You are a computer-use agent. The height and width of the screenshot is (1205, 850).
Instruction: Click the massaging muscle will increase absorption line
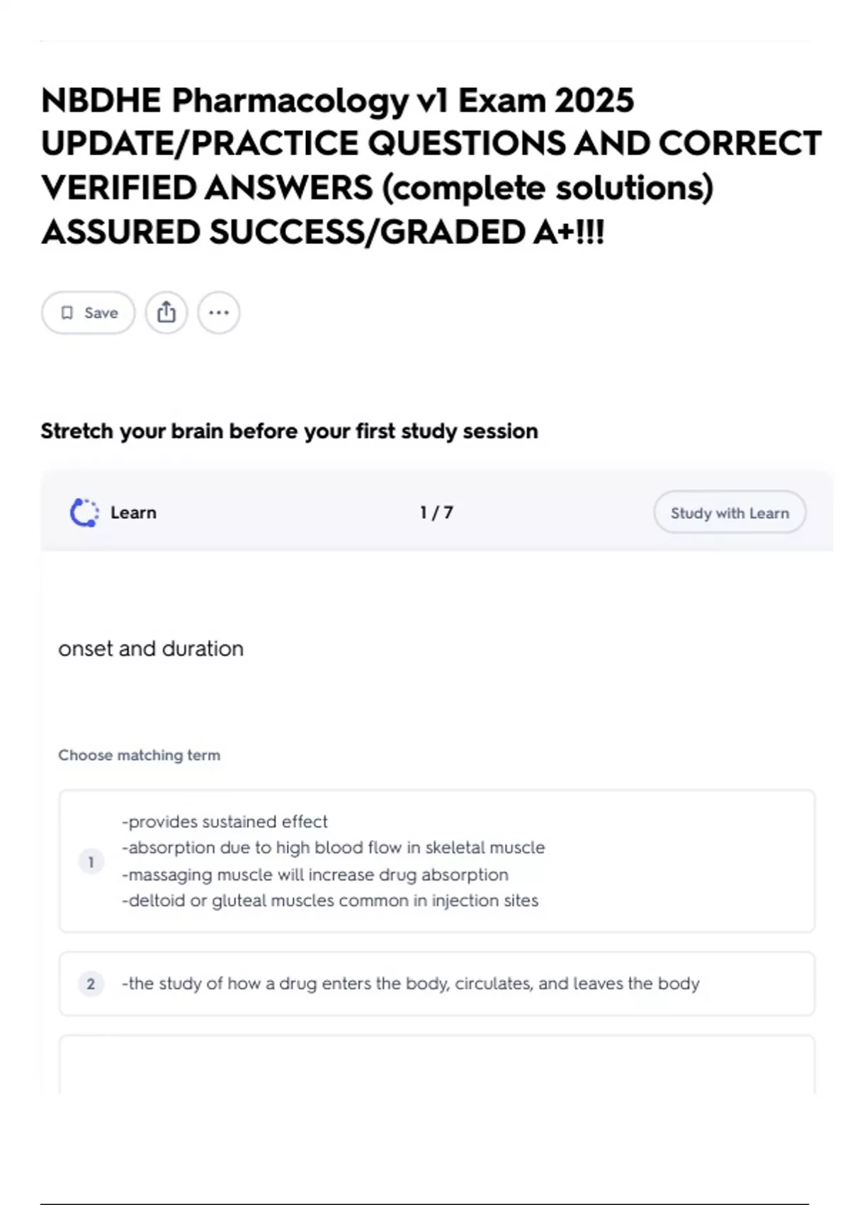tap(314, 875)
